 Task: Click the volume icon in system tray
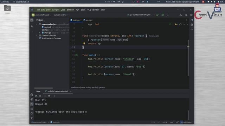212,2
